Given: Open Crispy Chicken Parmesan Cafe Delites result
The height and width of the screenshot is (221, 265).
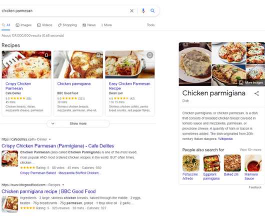Looking at the screenshot, I should [x=57, y=146].
